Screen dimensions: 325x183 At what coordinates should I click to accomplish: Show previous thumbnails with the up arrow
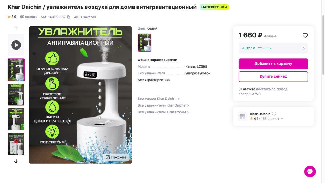point(16,28)
